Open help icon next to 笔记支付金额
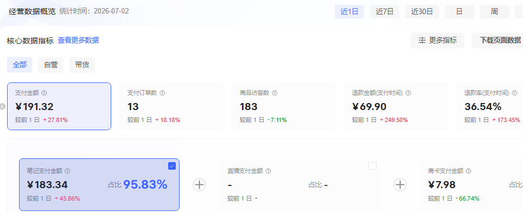The width and height of the screenshot is (523, 212). (68, 171)
